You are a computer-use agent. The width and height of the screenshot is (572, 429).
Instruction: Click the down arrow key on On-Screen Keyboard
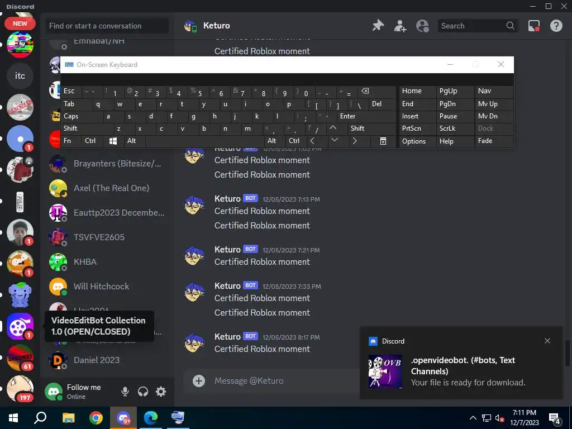click(x=338, y=141)
